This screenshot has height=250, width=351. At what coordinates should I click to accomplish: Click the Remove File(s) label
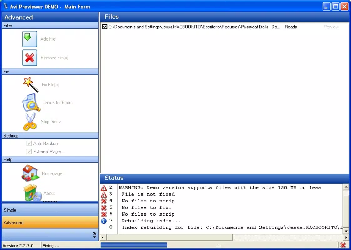54,58
